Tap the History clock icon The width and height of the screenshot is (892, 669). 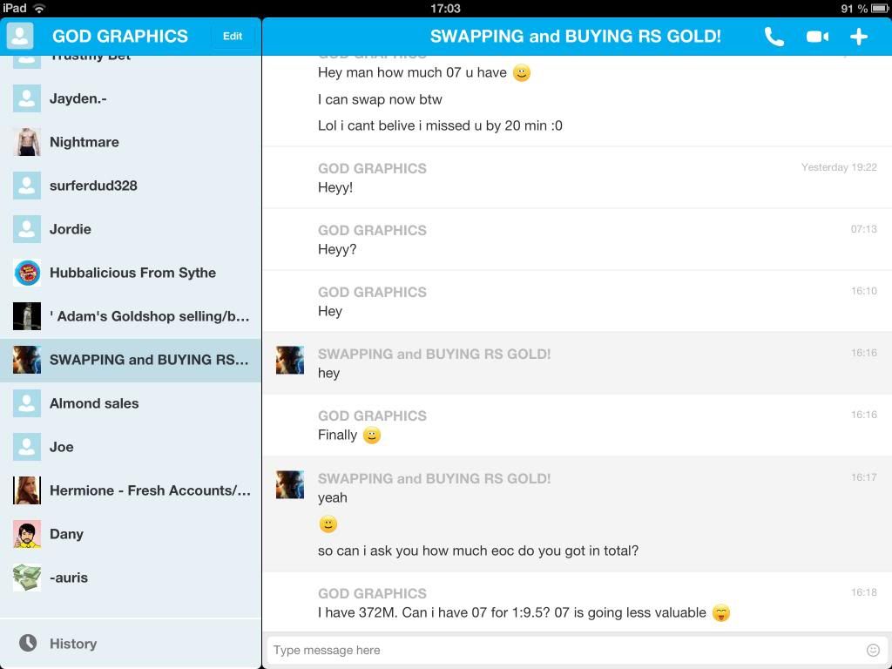coord(28,643)
